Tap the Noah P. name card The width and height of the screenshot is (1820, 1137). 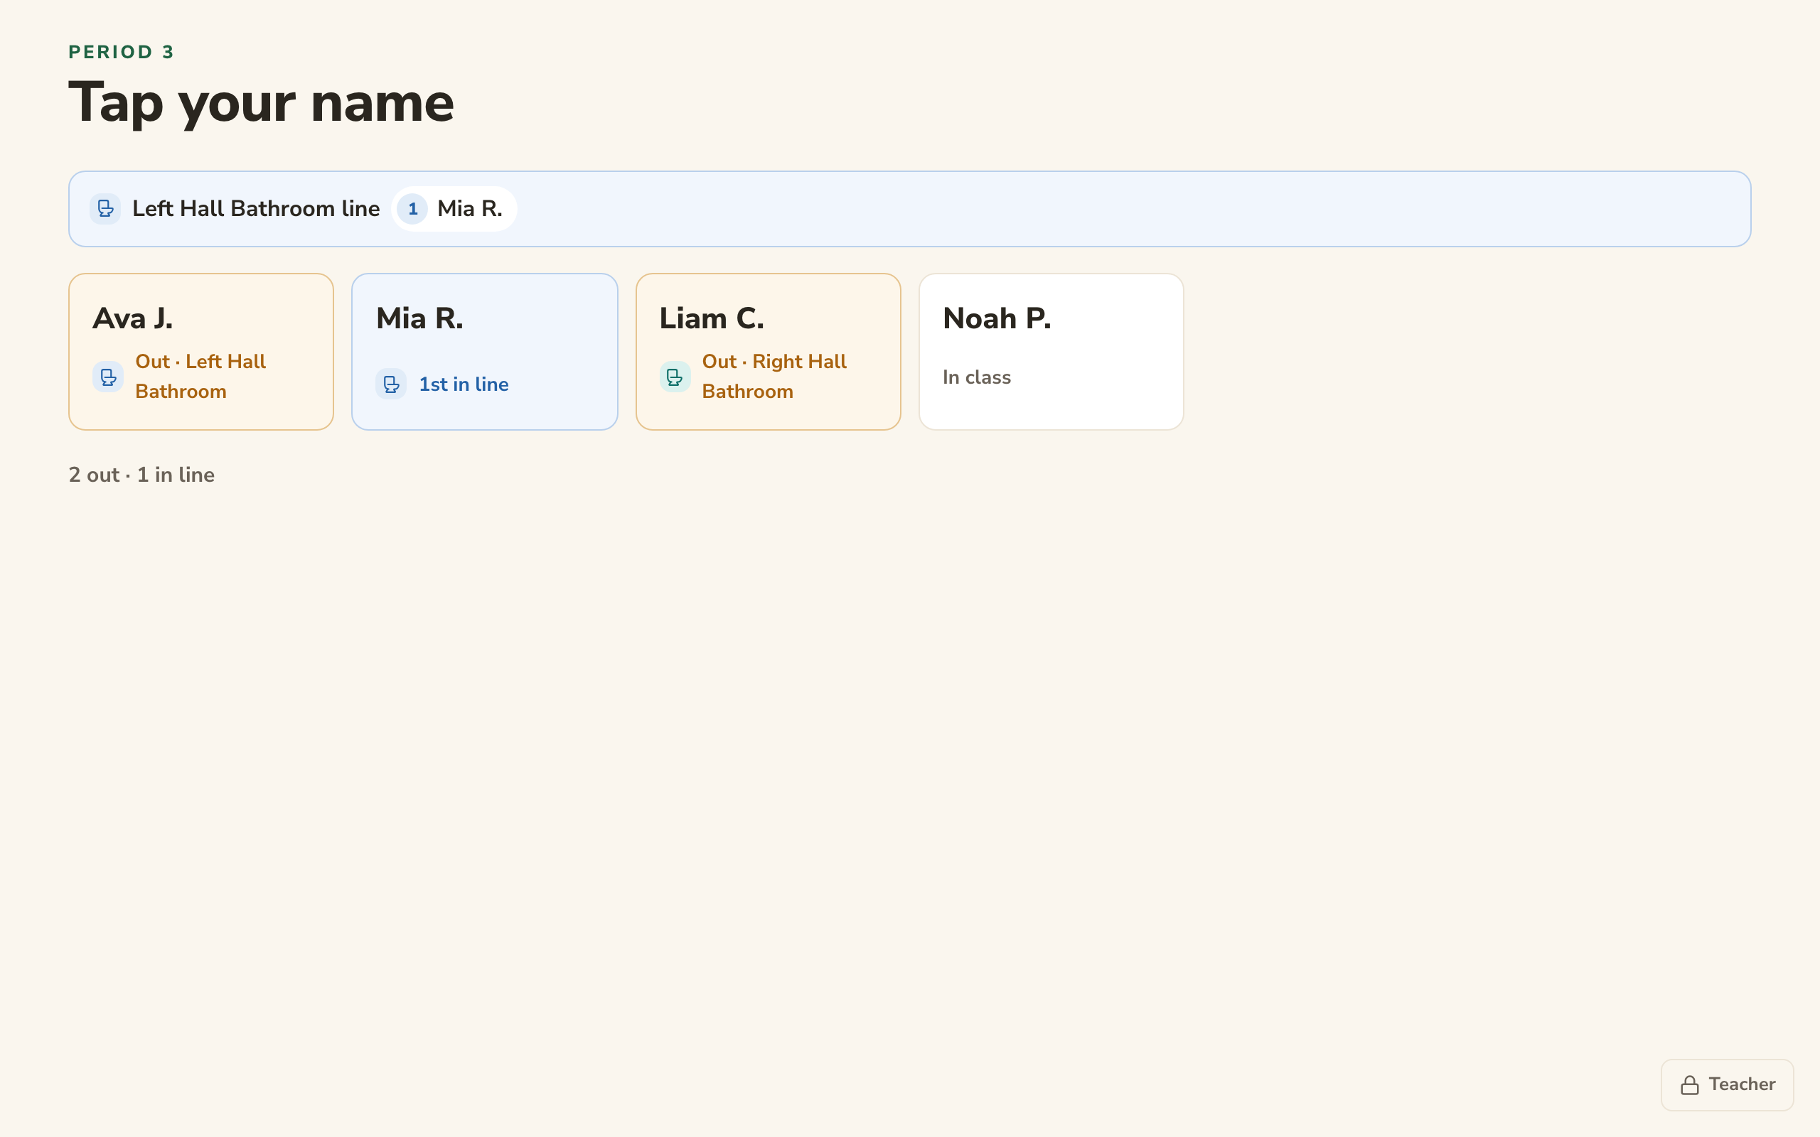pyautogui.click(x=1051, y=352)
